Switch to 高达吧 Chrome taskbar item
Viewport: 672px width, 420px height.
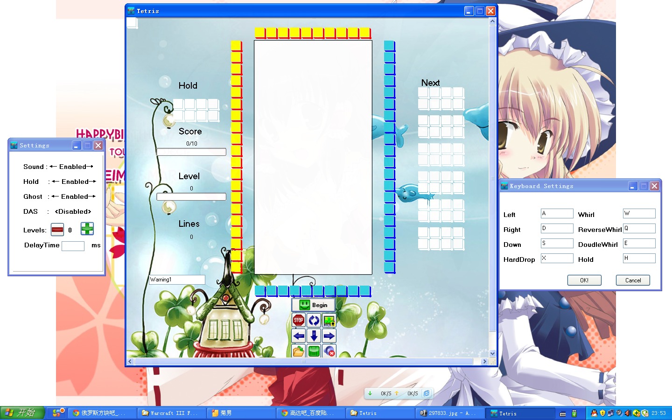311,413
